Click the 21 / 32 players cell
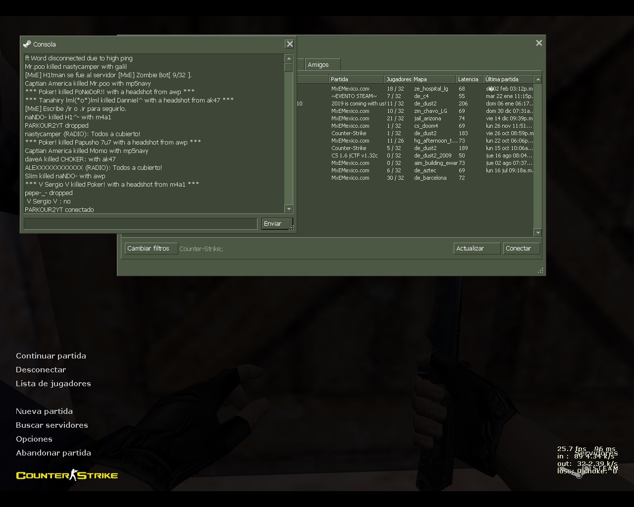Screen dimensions: 634x507 coord(395,118)
